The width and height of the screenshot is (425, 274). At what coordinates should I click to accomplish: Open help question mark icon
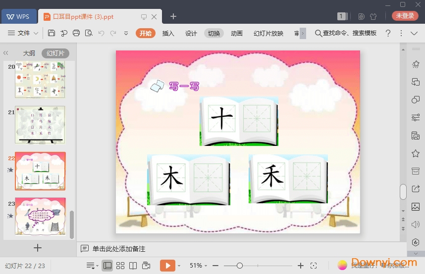coord(388,33)
